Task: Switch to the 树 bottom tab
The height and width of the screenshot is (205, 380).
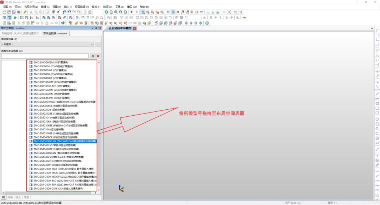Action: coord(3,197)
